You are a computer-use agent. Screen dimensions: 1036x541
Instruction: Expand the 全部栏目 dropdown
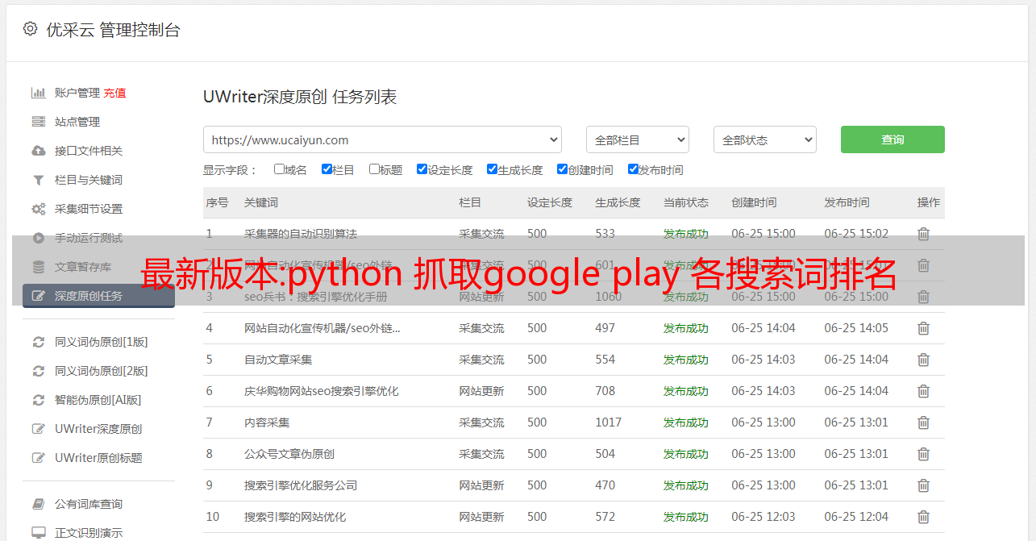tap(637, 139)
